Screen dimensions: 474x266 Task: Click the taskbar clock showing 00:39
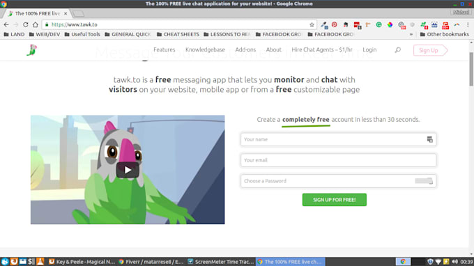[x=466, y=262]
